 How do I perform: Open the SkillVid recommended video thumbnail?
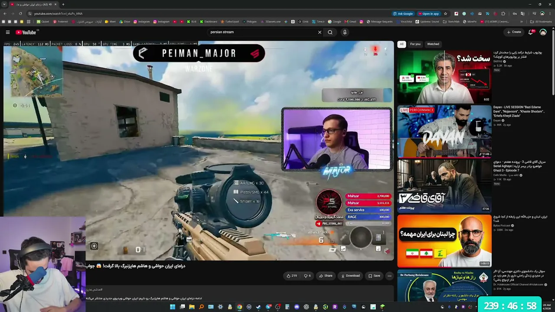click(444, 77)
